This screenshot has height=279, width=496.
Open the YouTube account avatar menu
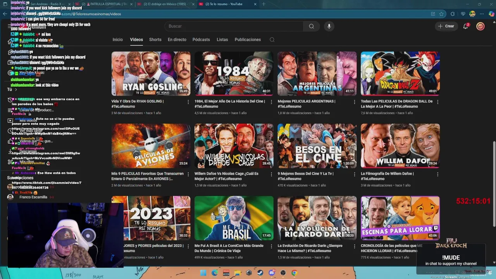tap(480, 26)
